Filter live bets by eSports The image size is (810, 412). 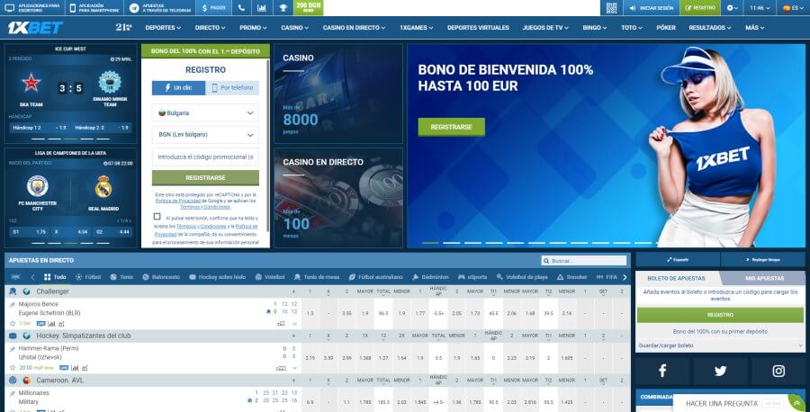coord(472,277)
